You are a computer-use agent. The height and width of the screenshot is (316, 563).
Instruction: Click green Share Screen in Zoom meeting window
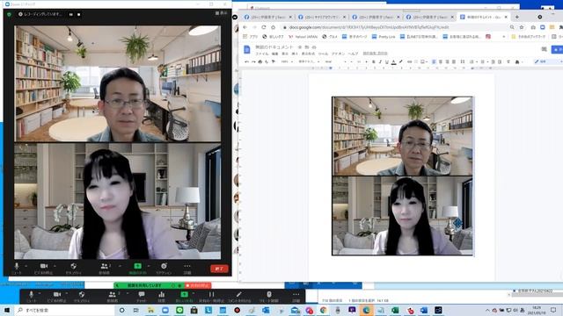(x=137, y=269)
